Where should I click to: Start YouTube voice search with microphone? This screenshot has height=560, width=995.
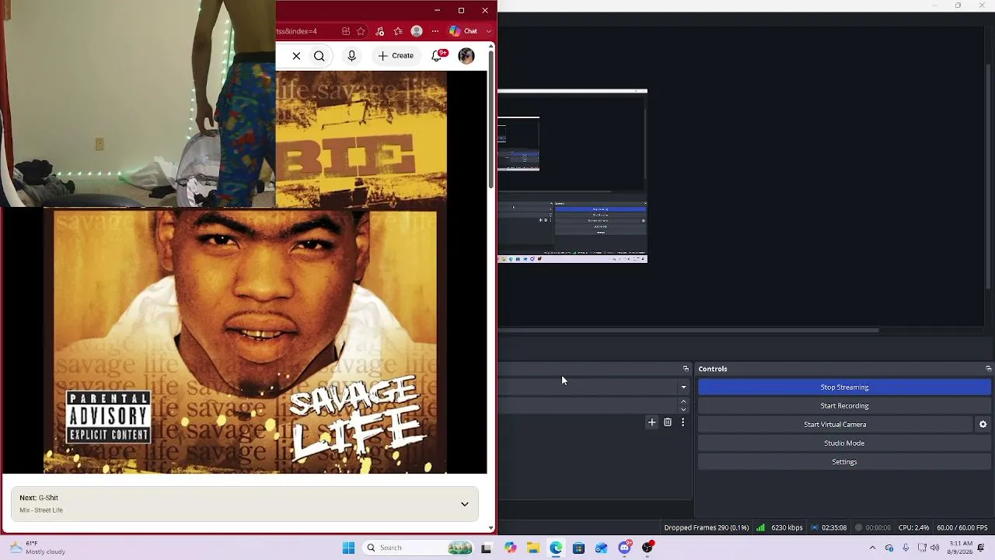coord(352,56)
